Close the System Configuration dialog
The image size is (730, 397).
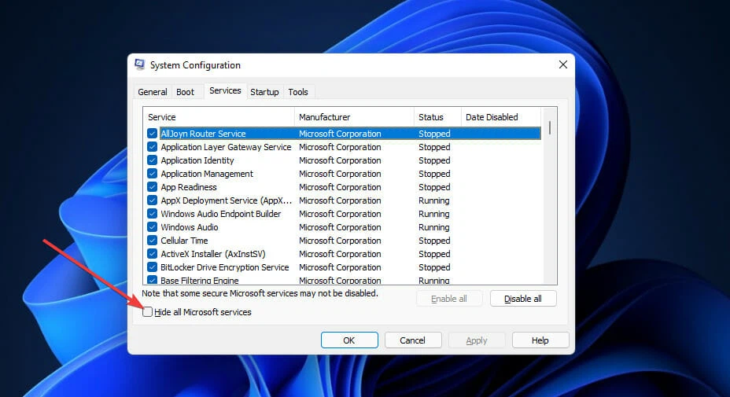pos(562,64)
